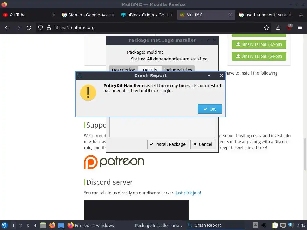Switch to the Included Files tab
307x230 pixels.
coord(178,69)
